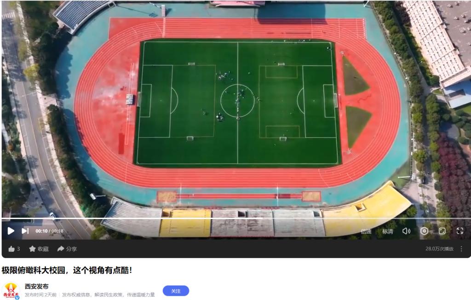Click the 00:10 / 00:18 time display
471x300 pixels.
[x=49, y=231]
